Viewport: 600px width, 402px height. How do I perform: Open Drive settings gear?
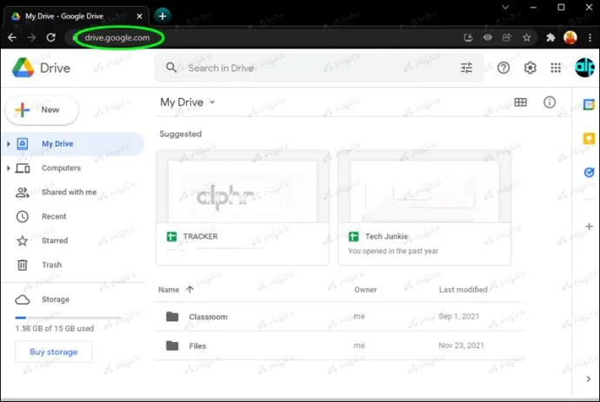click(x=530, y=68)
